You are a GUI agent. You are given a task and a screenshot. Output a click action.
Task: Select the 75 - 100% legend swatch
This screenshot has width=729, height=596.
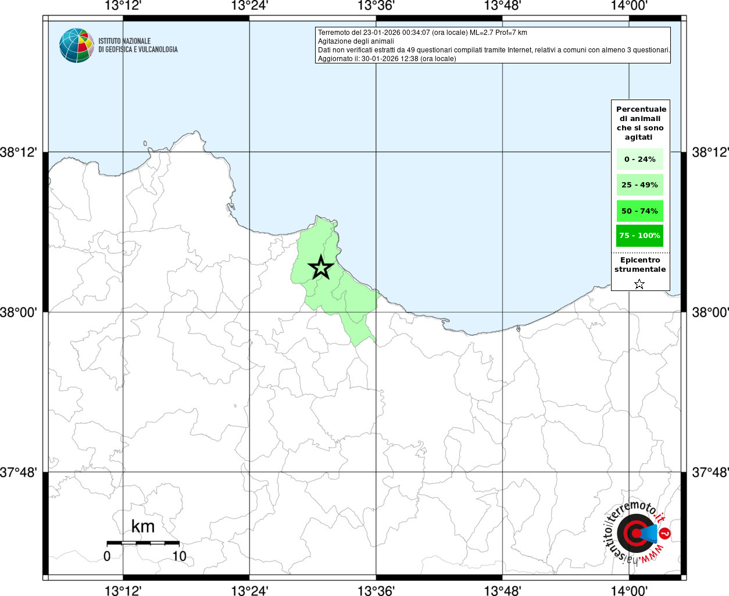coord(639,236)
